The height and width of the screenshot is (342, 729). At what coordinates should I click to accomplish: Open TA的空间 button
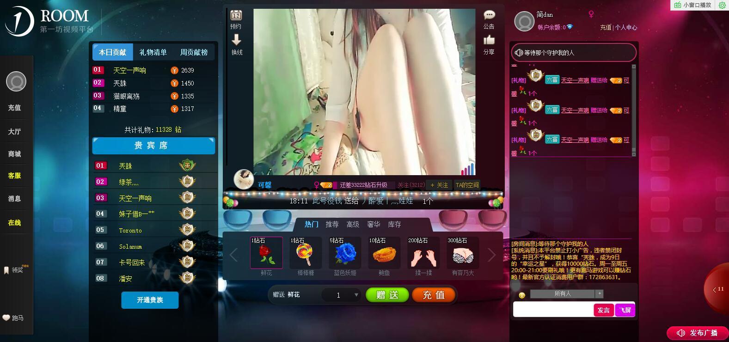(x=467, y=185)
